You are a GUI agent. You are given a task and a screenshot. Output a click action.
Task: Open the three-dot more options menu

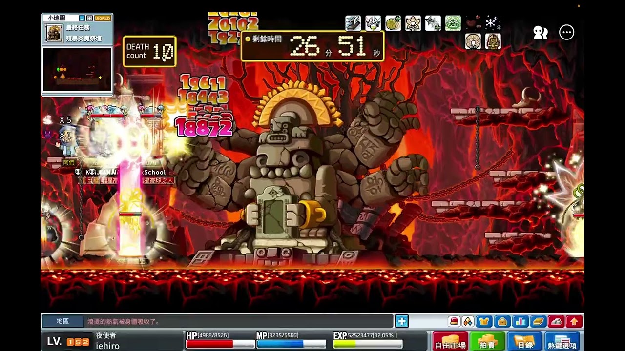coord(566,33)
